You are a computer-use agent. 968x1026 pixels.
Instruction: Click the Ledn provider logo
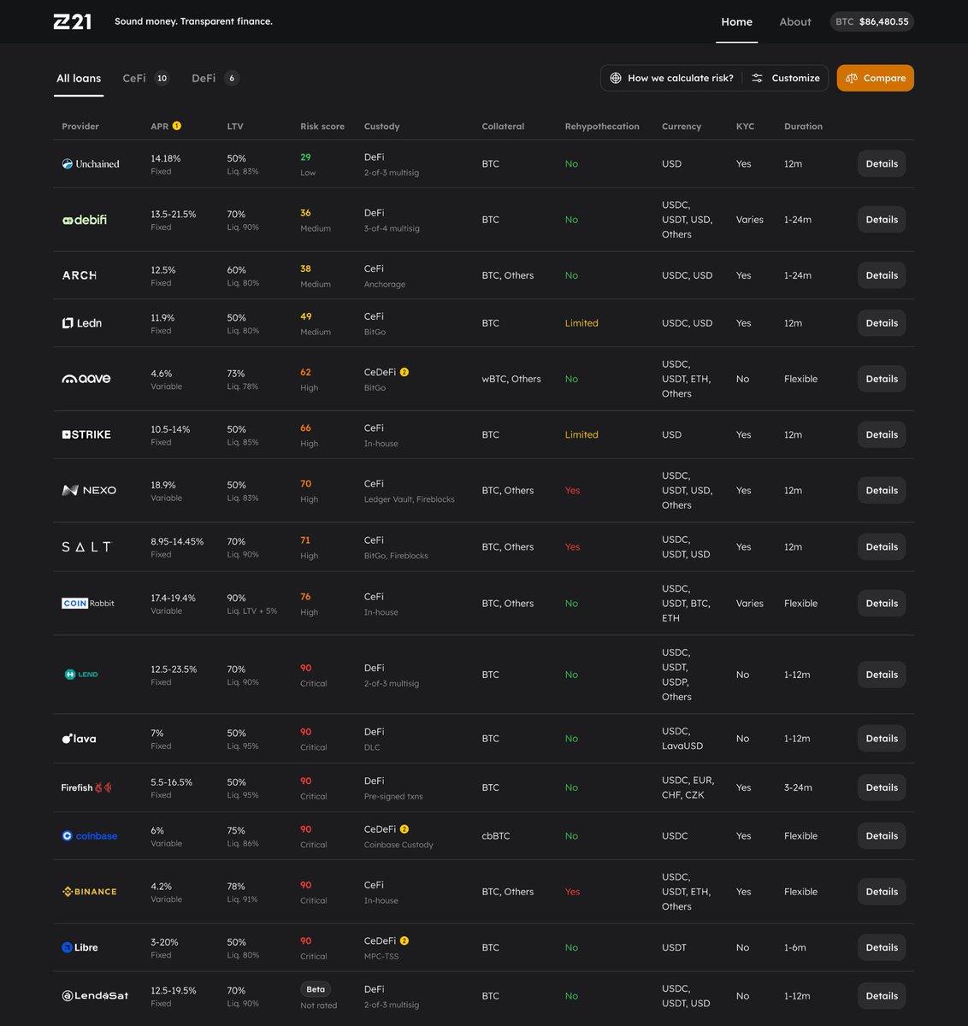click(82, 323)
